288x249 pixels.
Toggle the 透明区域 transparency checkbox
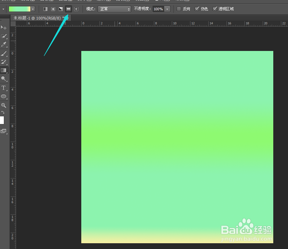(x=215, y=9)
